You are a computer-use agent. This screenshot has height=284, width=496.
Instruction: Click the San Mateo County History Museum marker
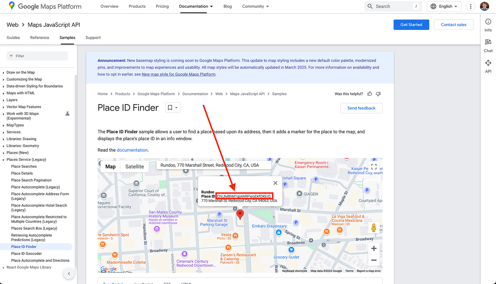(157, 228)
